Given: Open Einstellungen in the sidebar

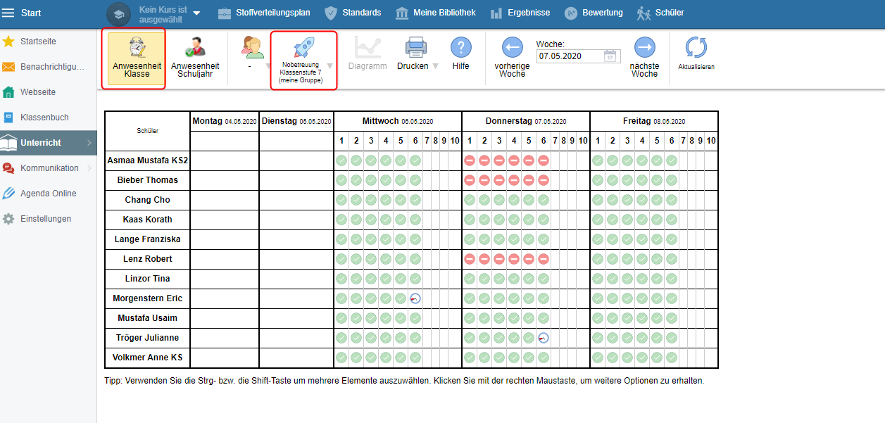Looking at the screenshot, I should coord(48,219).
